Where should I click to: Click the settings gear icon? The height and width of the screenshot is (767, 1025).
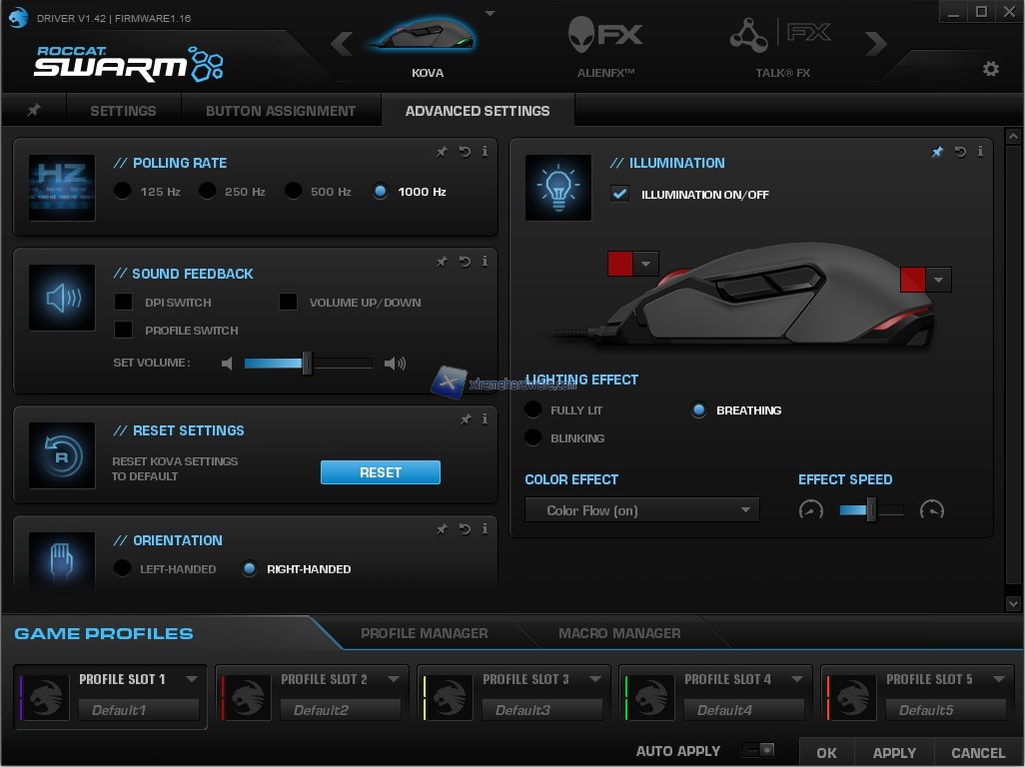(x=990, y=69)
